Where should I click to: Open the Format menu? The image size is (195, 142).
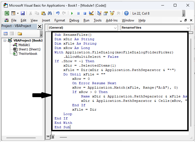[60, 20]
